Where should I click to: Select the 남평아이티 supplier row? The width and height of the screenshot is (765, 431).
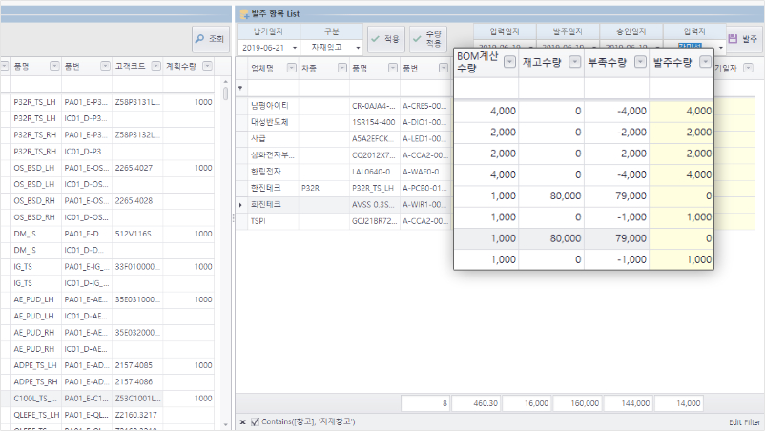[270, 106]
